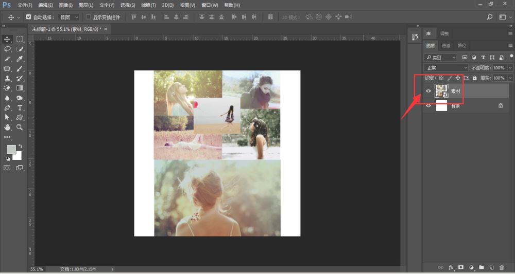Open the 文件(F) menu
The height and width of the screenshot is (274, 515).
(x=25, y=5)
